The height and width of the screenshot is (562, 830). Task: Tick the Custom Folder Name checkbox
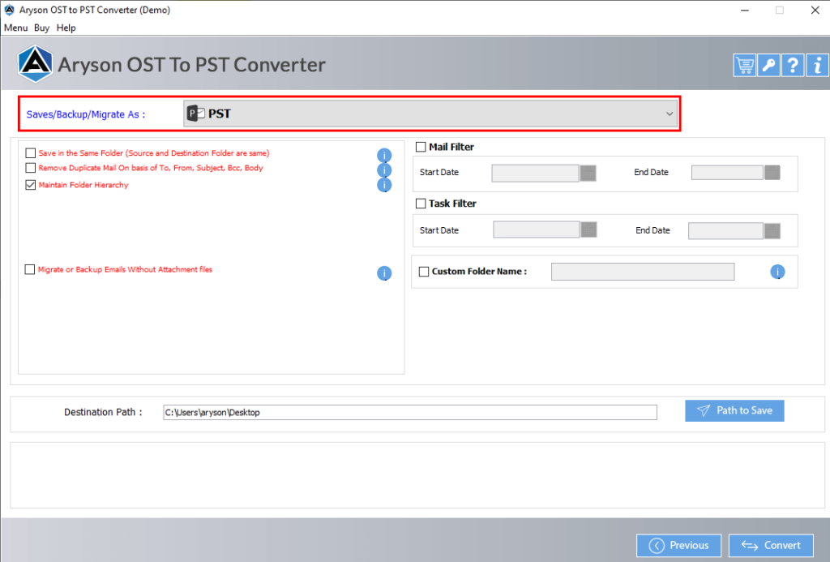(x=424, y=272)
